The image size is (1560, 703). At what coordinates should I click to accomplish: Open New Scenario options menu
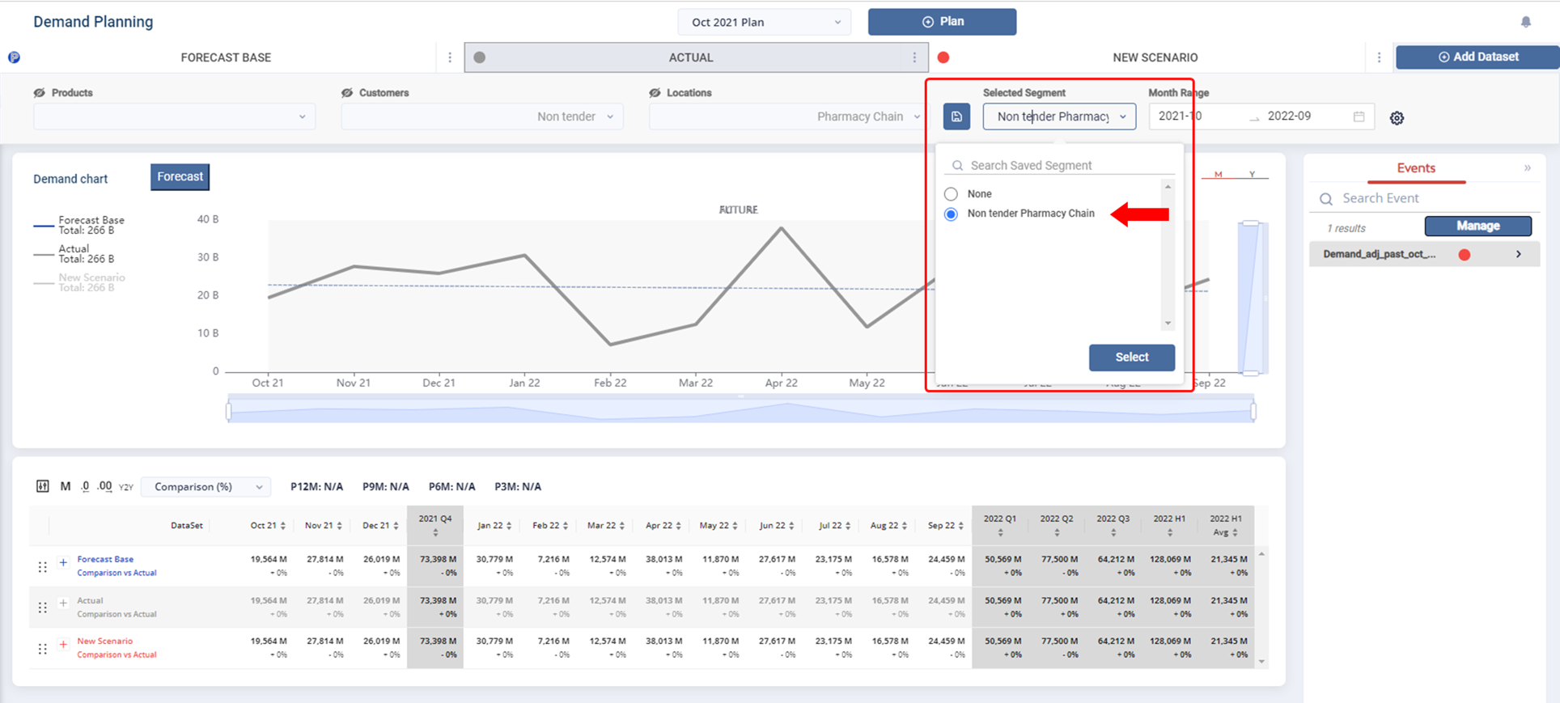pos(1379,57)
